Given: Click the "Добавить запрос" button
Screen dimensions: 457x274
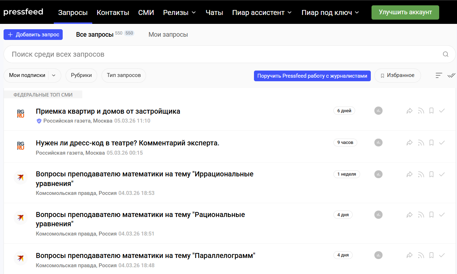Looking at the screenshot, I should tap(33, 35).
